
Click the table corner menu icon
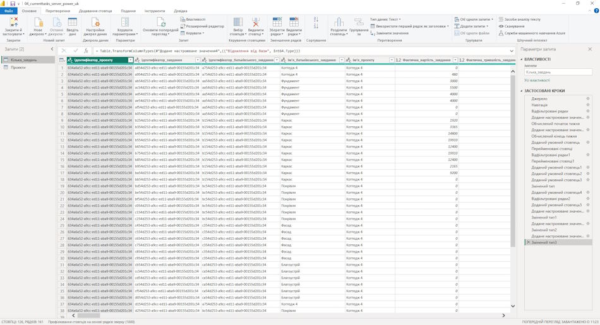(62, 60)
